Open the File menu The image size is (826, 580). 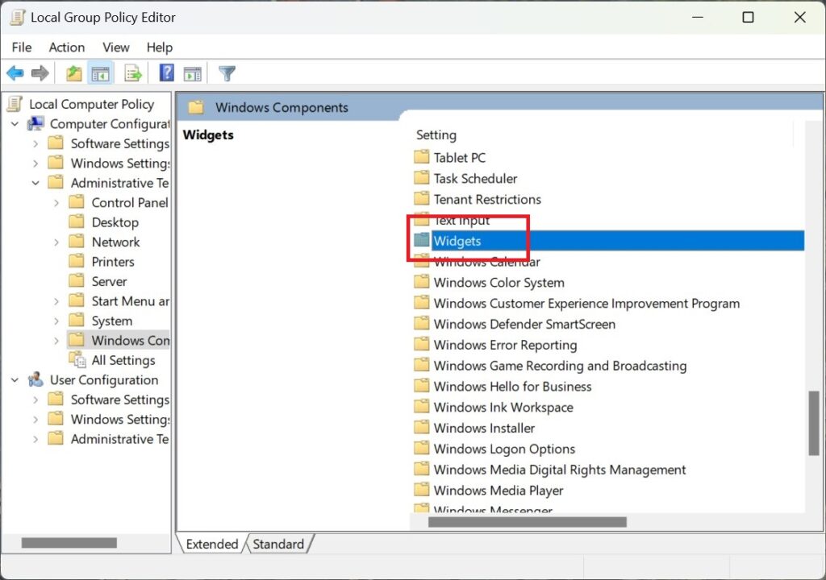[22, 48]
